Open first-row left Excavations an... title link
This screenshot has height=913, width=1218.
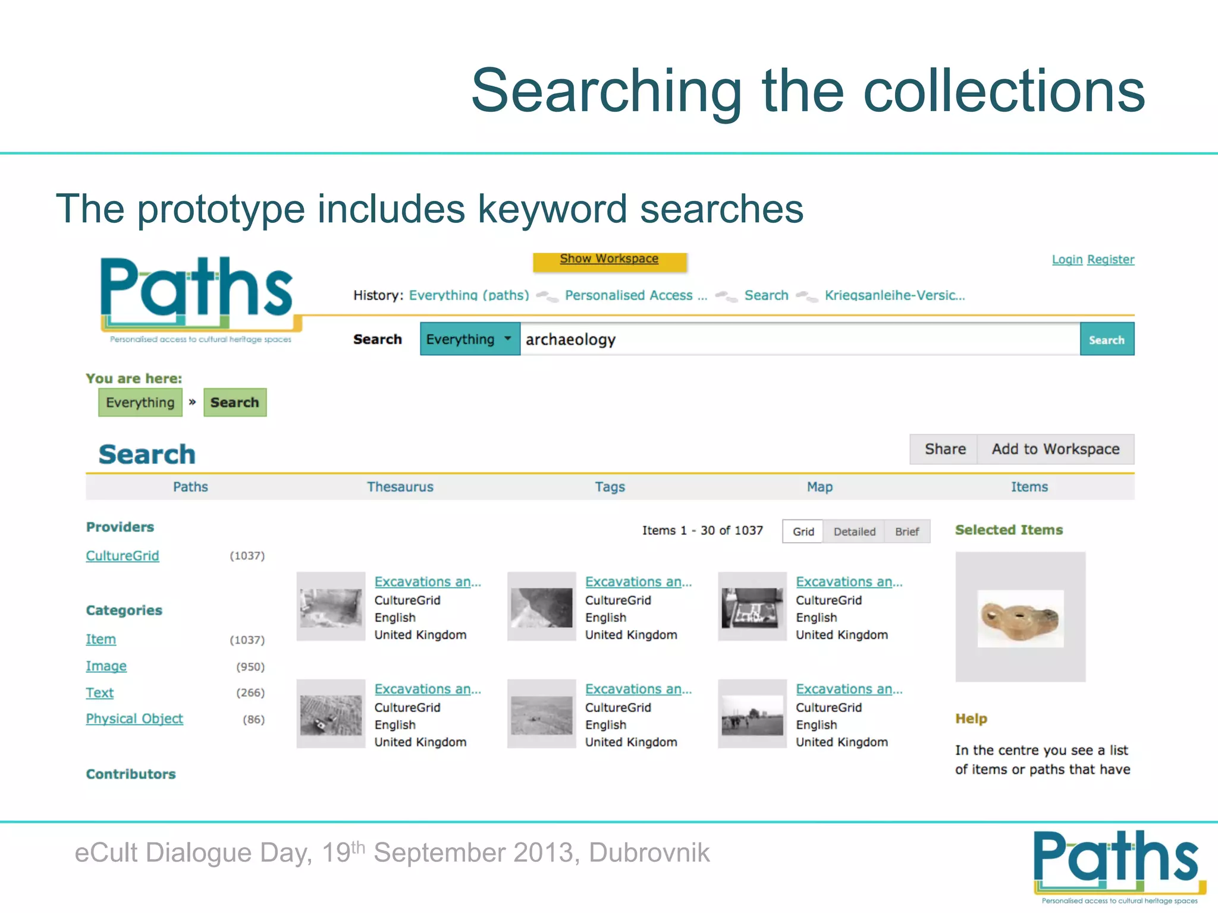click(428, 582)
